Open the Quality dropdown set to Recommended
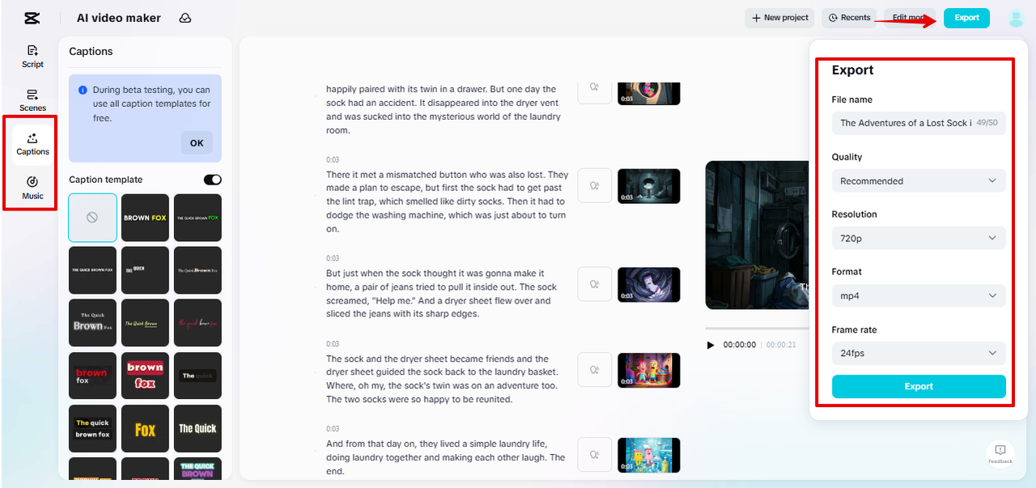 click(x=919, y=180)
